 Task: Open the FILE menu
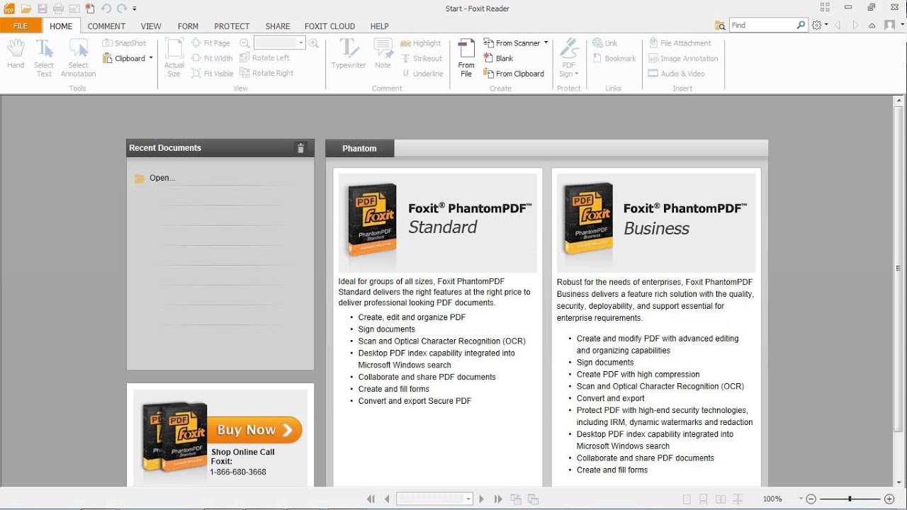click(21, 26)
